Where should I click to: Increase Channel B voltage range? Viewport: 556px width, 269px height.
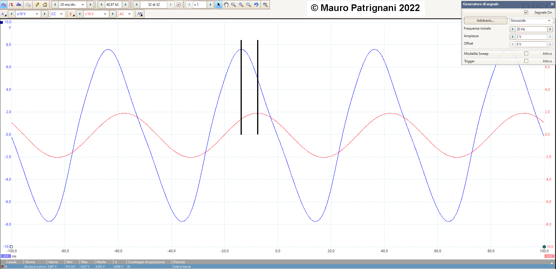113,14
